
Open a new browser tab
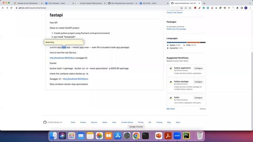pos(204,3)
